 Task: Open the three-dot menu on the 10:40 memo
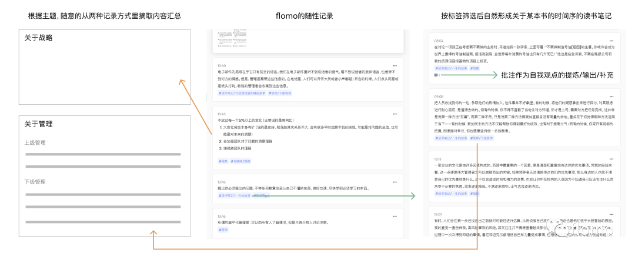tap(395, 66)
